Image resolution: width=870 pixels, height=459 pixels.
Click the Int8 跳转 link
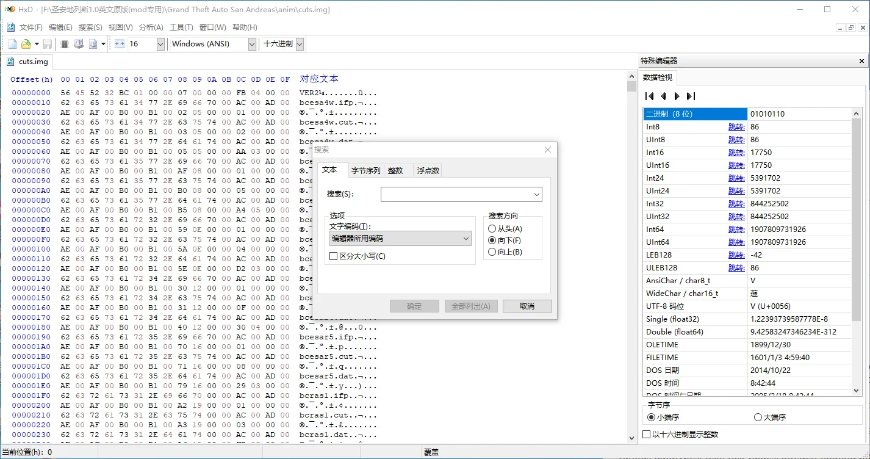coord(736,127)
